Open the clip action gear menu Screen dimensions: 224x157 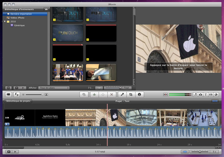pyautogui.click(x=7, y=124)
